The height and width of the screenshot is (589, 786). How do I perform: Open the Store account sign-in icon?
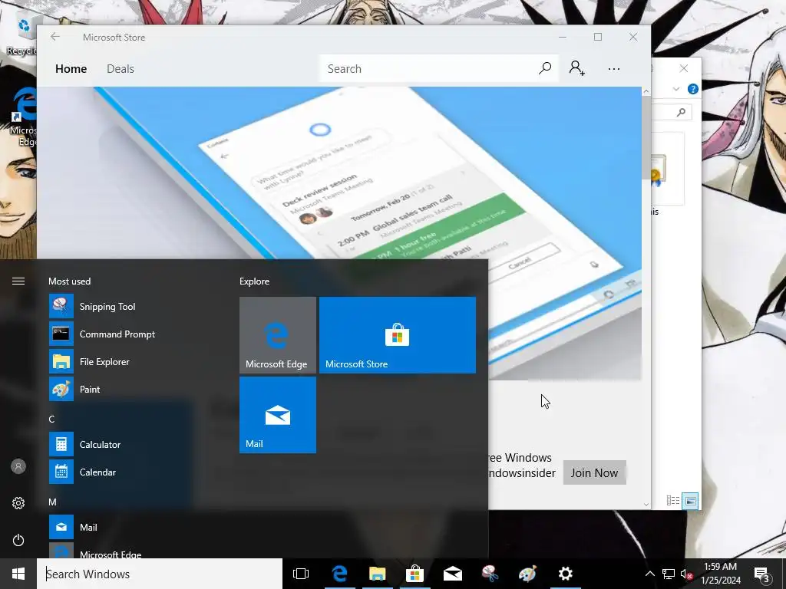pos(576,68)
